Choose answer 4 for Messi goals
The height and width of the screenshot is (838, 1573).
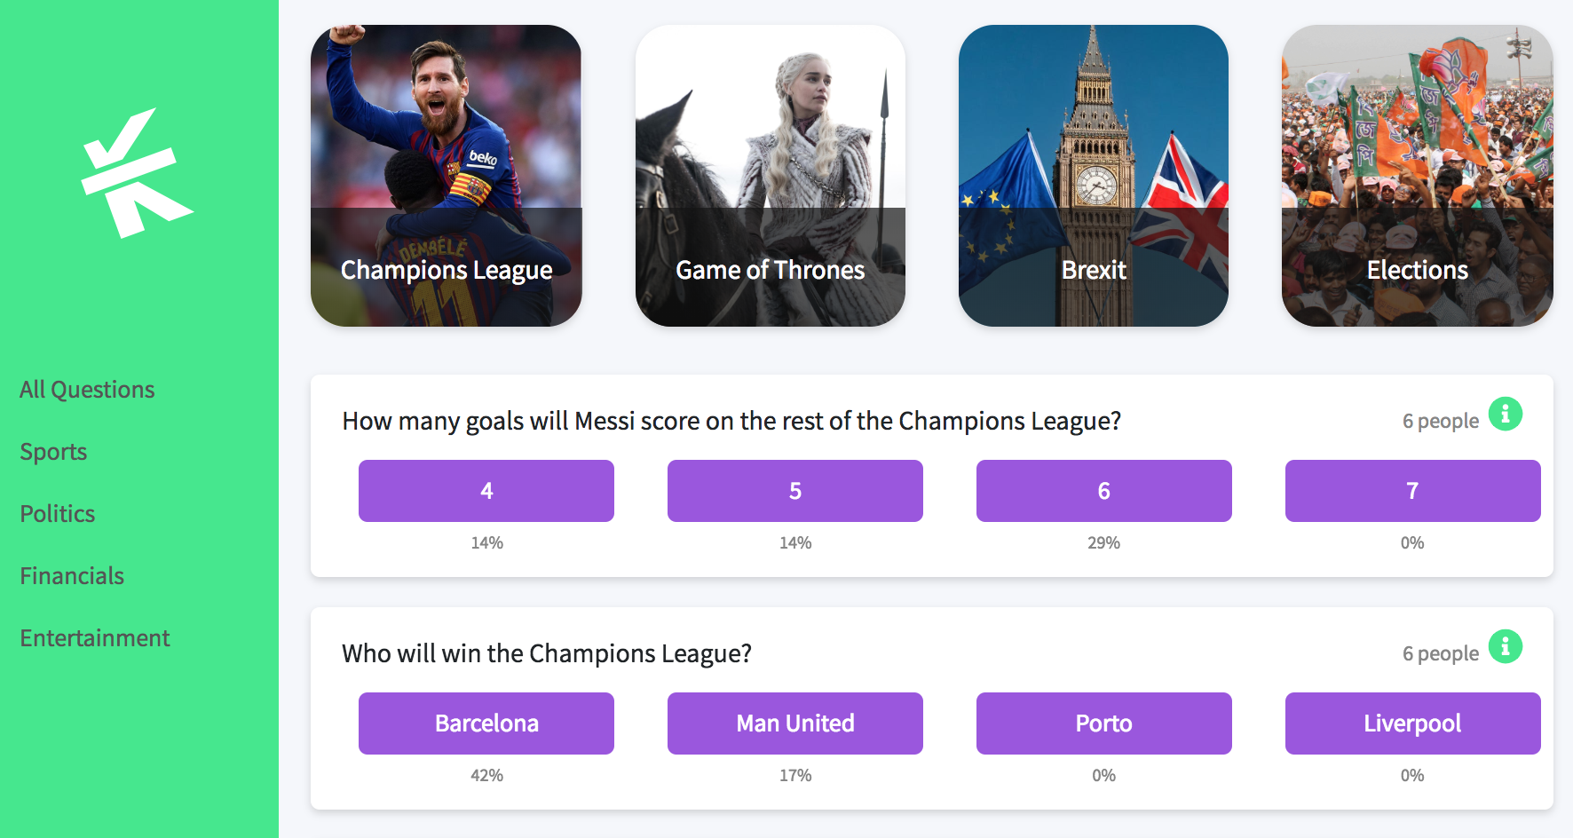click(486, 491)
